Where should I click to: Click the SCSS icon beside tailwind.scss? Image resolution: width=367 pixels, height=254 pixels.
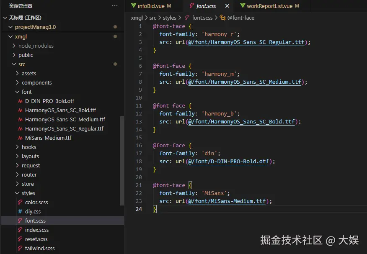pyautogui.click(x=19, y=248)
